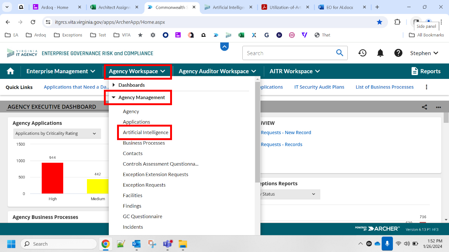Viewport: 449px width, 252px height.
Task: Select Applications from the menu
Action: tap(136, 122)
